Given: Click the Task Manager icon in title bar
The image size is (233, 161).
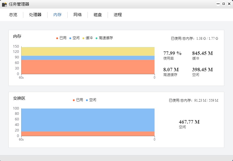Looking at the screenshot, I should click(4, 4).
